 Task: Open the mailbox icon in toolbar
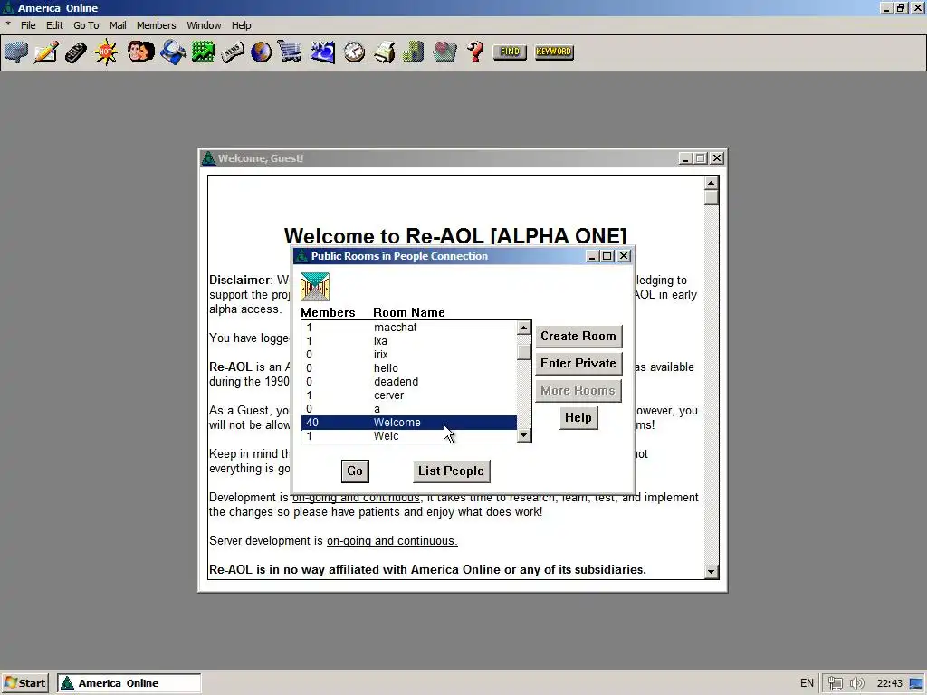click(x=16, y=52)
